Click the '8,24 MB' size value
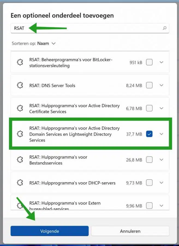 point(134,86)
